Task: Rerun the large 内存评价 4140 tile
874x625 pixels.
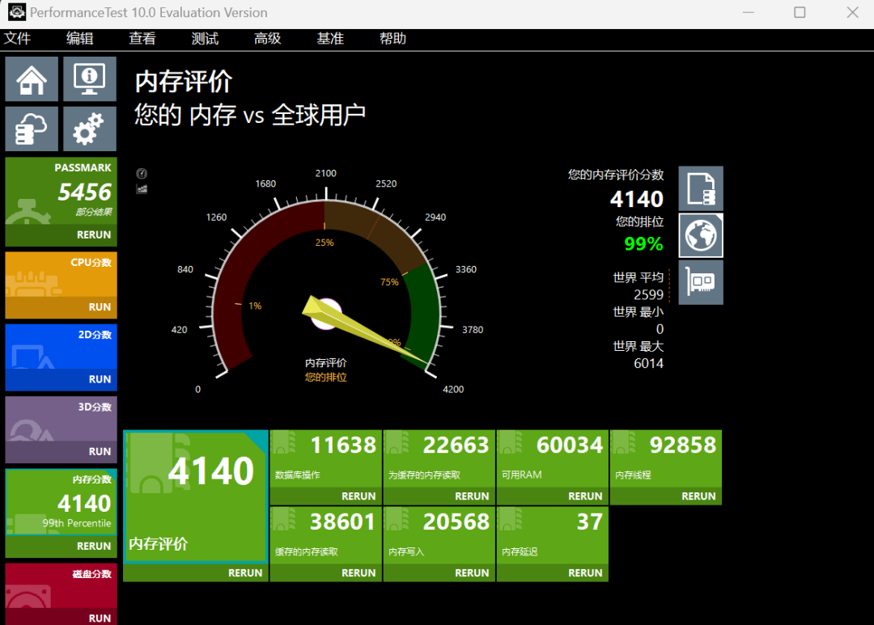Action: 245,573
